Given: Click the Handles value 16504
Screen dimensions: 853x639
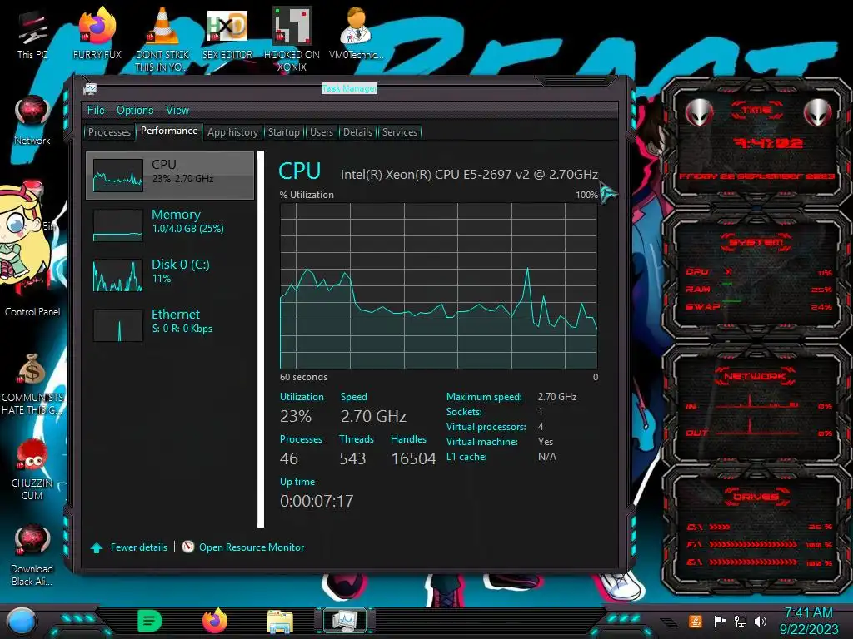Looking at the screenshot, I should 413,458.
